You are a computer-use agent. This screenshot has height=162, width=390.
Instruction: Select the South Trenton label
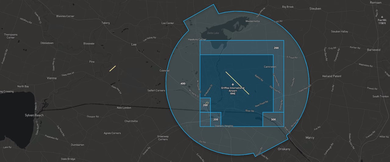tap(380, 97)
